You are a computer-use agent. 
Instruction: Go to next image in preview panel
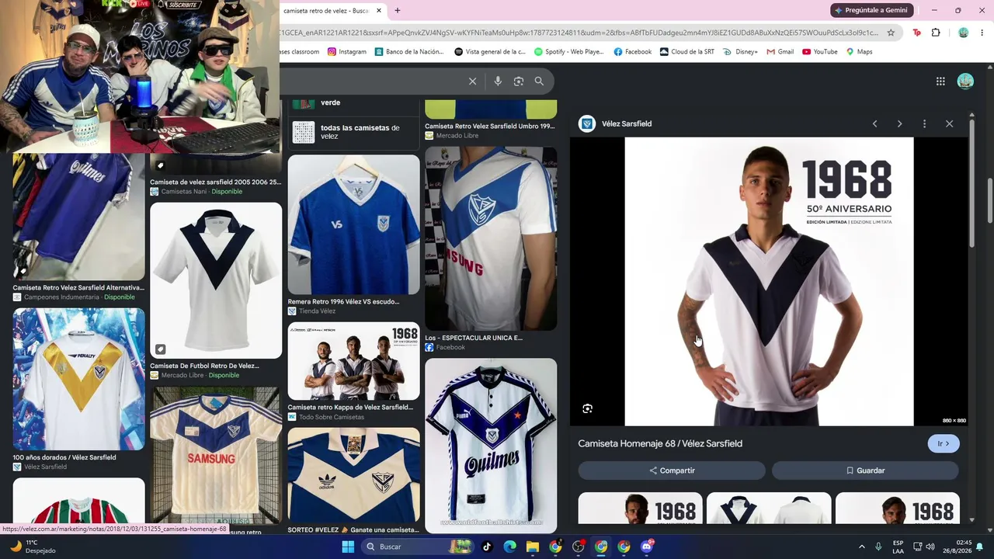pos(899,124)
